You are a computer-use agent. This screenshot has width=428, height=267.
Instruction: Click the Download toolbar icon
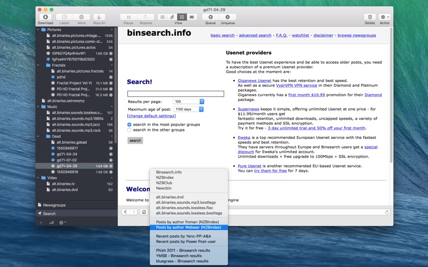coord(45,17)
